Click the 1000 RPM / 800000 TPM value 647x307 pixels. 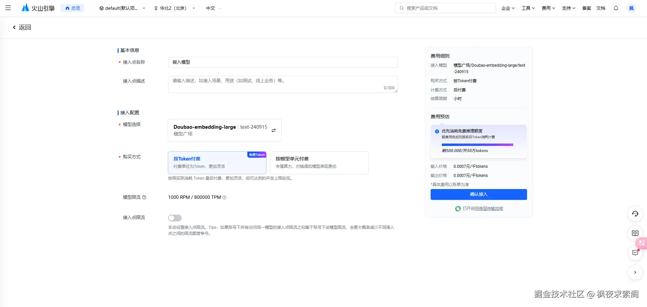pyautogui.click(x=194, y=197)
